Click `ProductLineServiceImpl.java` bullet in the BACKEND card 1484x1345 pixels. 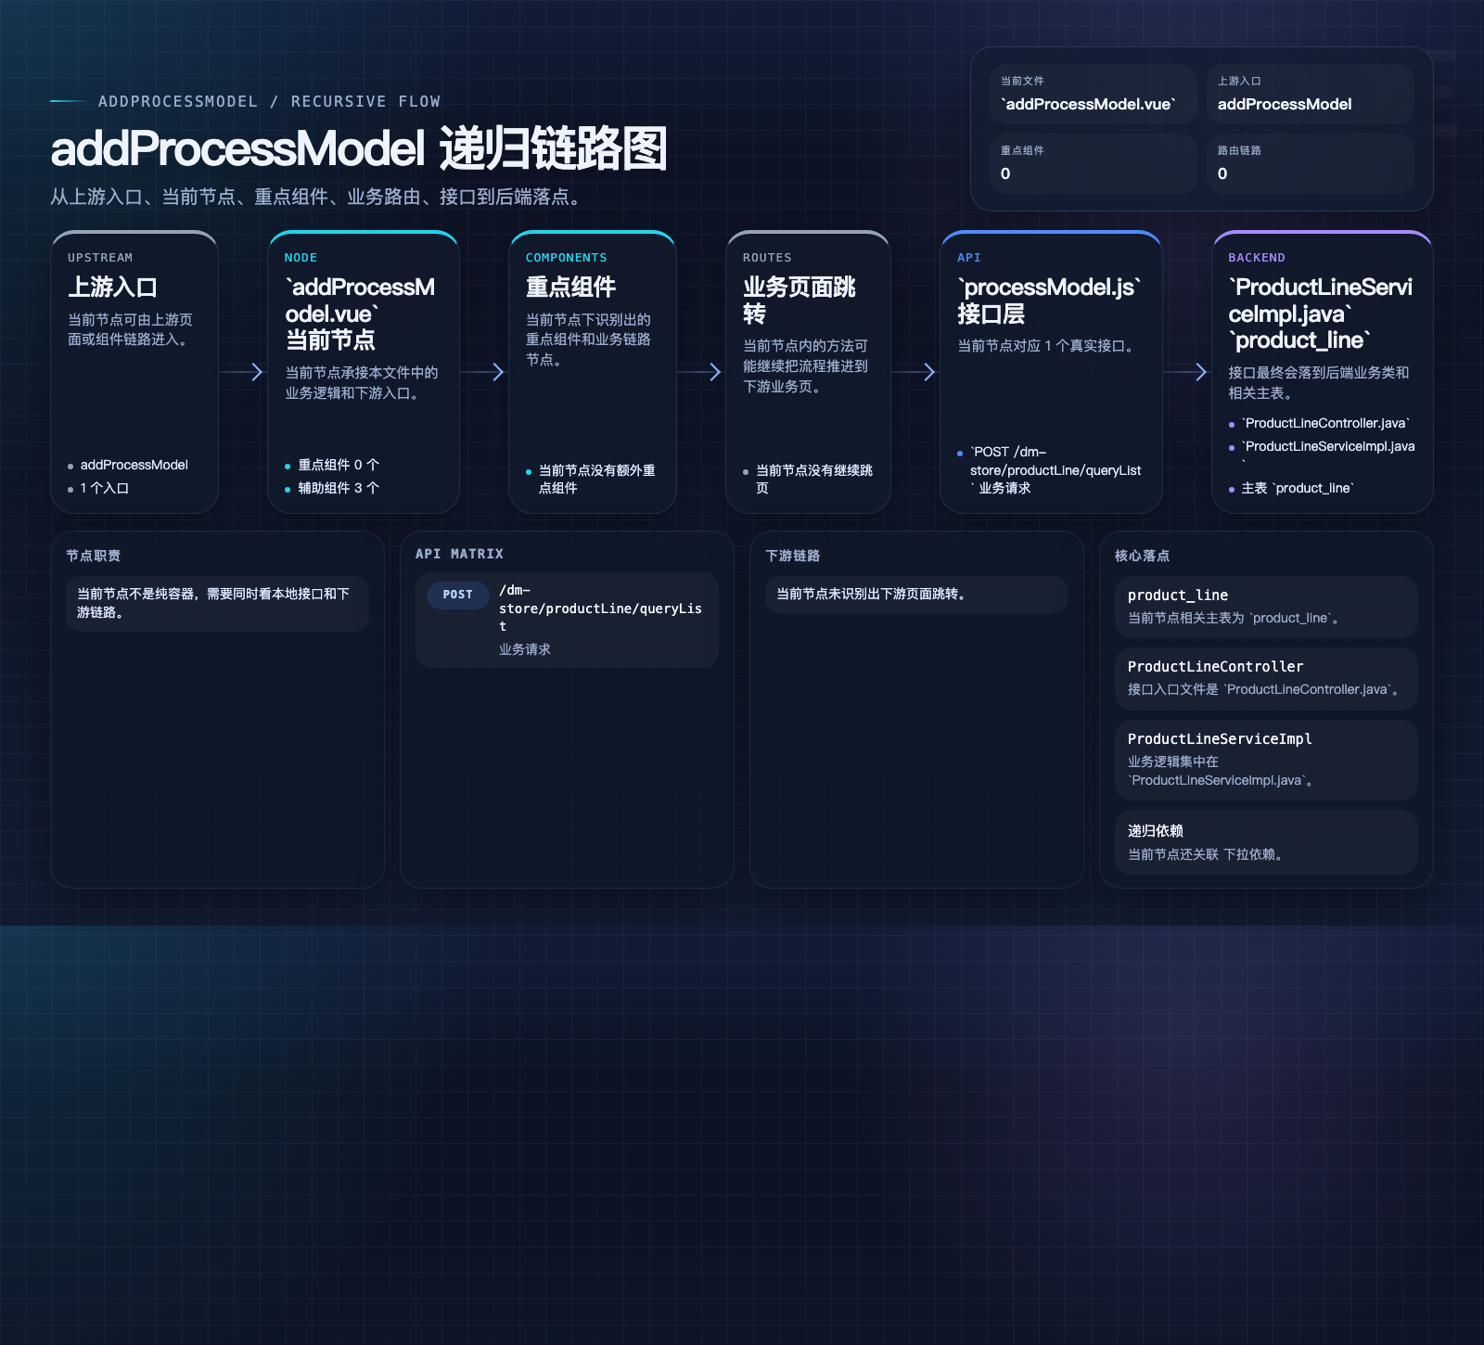[1326, 453]
